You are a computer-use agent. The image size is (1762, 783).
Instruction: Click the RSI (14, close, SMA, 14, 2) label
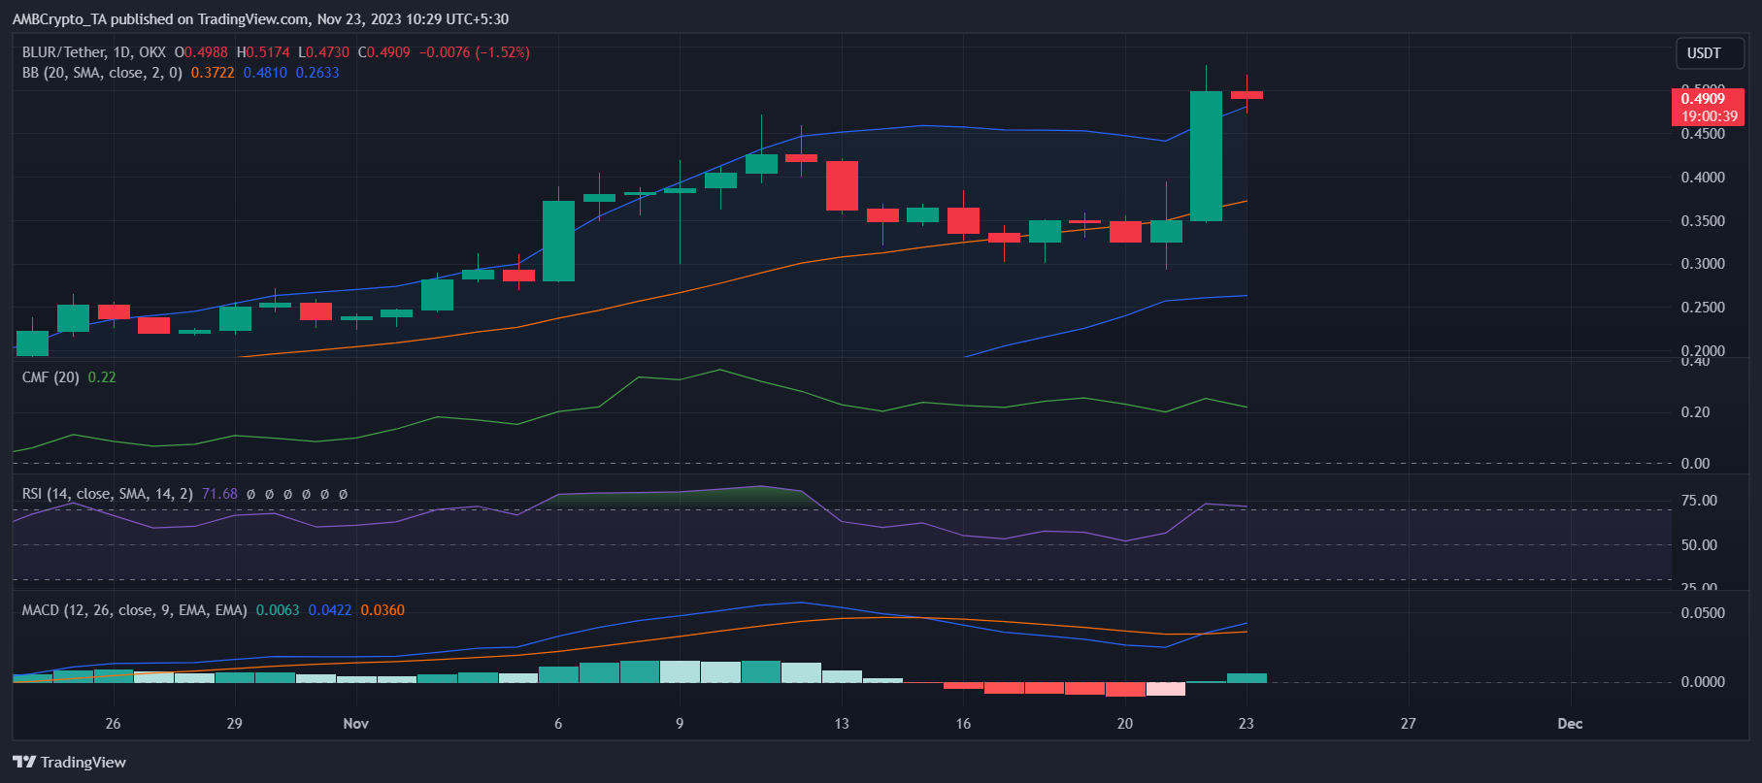coord(108,494)
